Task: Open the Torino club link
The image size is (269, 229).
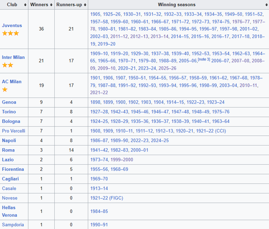Action: (x=9, y=112)
